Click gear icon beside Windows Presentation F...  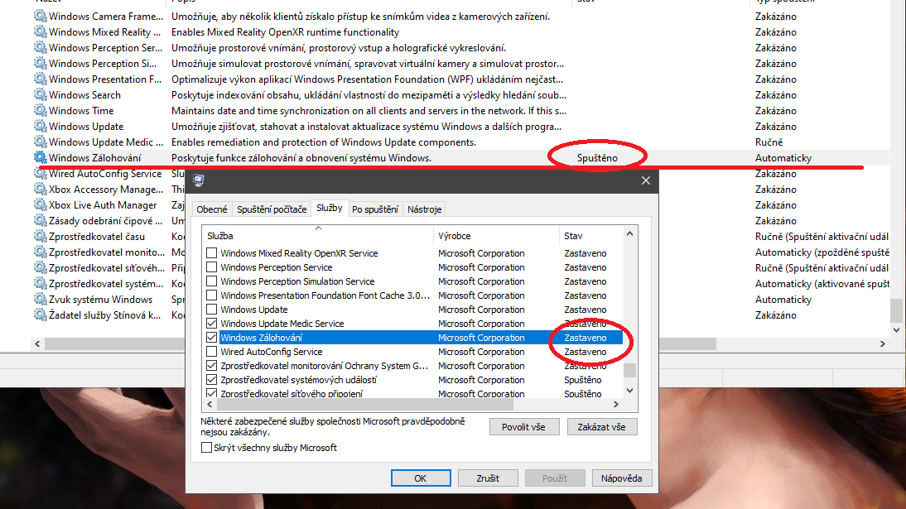point(40,79)
